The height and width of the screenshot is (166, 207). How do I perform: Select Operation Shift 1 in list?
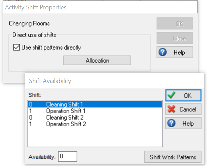[95, 111]
